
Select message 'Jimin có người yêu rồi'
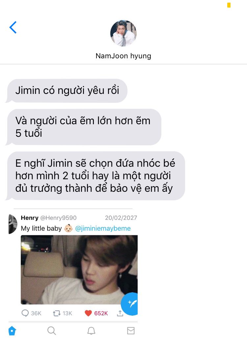(67, 91)
